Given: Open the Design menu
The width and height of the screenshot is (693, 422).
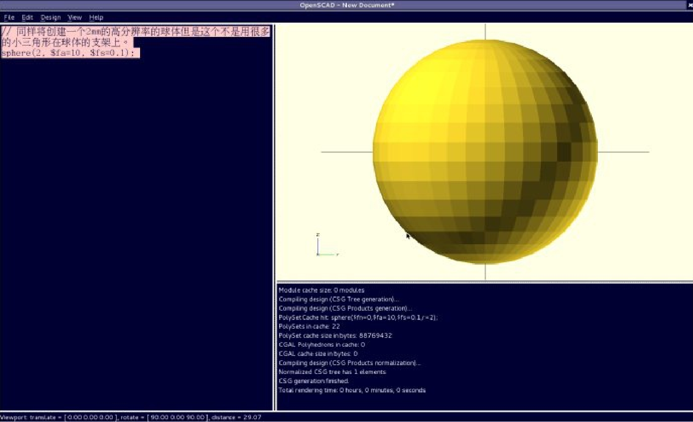Looking at the screenshot, I should pos(50,18).
